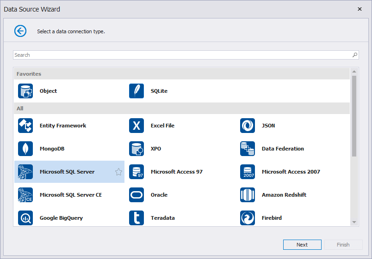Click the Google BigQuery icon

coord(25,218)
